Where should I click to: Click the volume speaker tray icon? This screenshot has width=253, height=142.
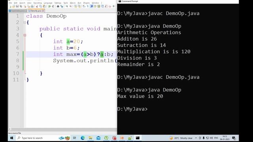(211, 138)
